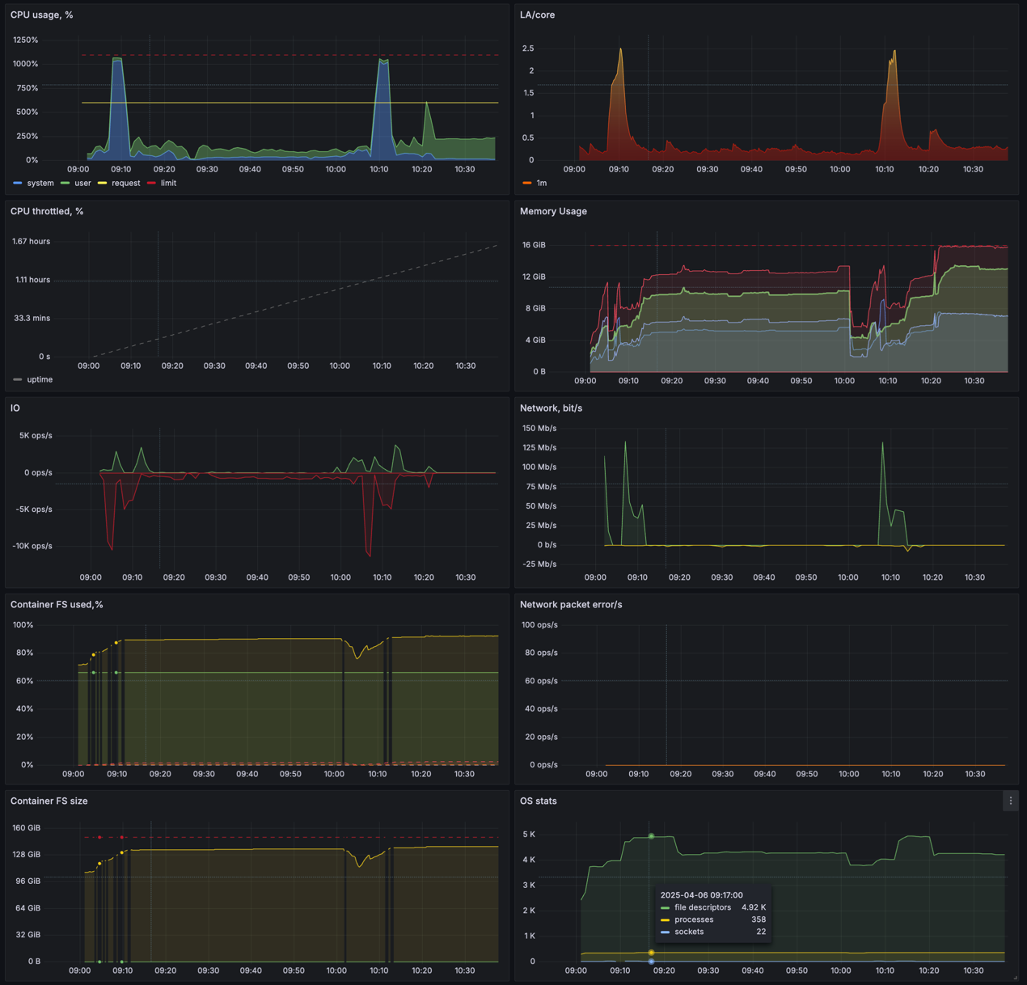Open the 'Network packet error/s' panel title menu
The image size is (1027, 985).
[x=571, y=604]
